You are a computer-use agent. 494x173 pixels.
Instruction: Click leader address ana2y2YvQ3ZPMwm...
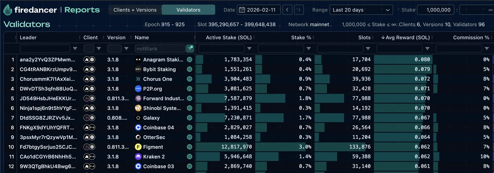point(48,59)
